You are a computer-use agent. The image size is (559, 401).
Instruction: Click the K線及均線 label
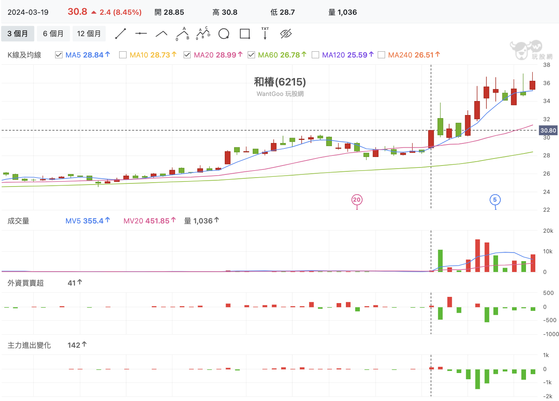24,55
